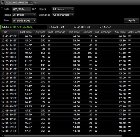Click bid size 5
140x137 pixels.
[x=92, y=41]
